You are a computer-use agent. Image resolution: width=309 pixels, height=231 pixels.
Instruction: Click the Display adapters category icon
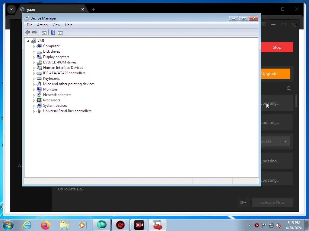(39, 57)
